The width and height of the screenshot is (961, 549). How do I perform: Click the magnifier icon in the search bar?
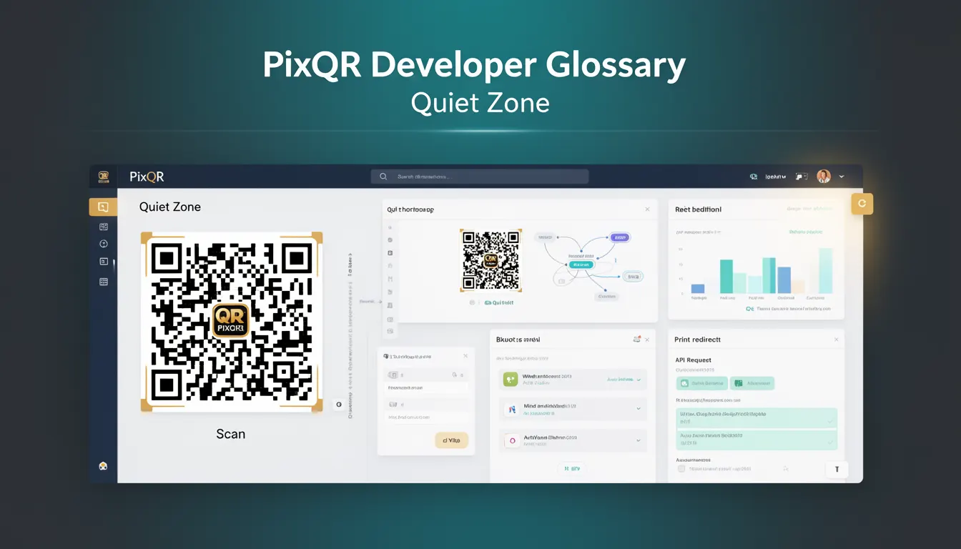(x=383, y=177)
